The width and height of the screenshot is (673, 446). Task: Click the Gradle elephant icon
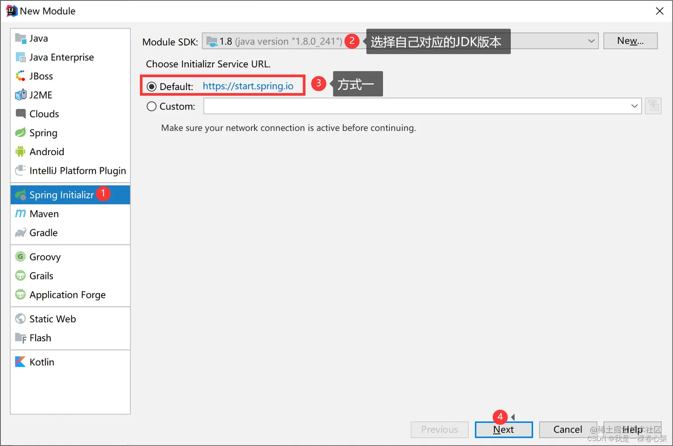[20, 233]
